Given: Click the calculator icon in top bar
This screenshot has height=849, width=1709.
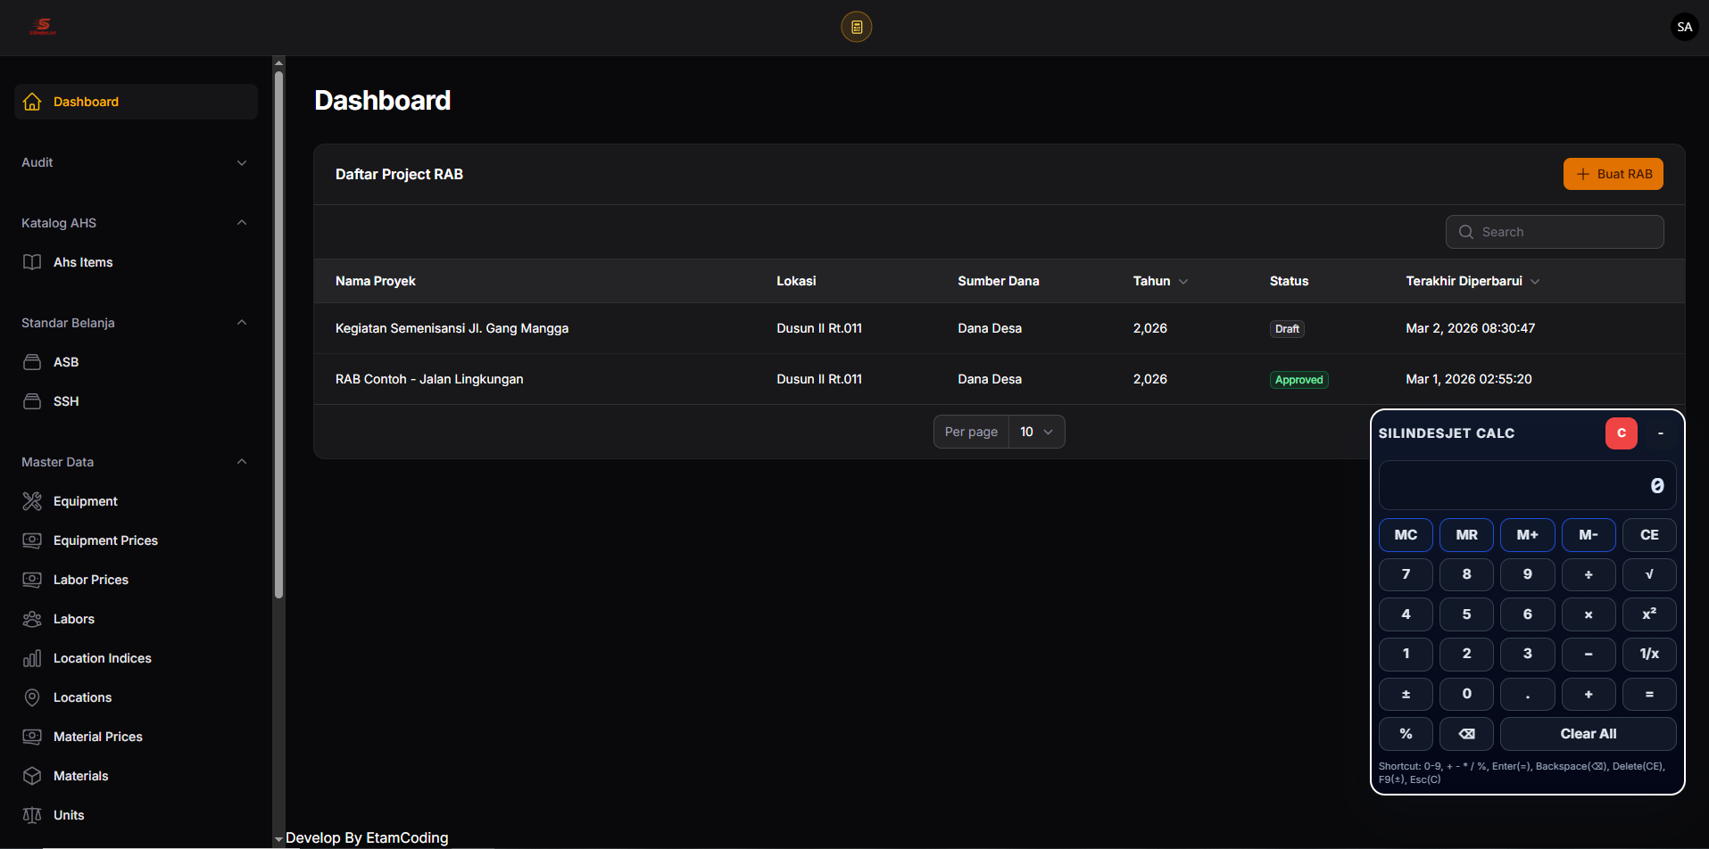Looking at the screenshot, I should pos(856,27).
